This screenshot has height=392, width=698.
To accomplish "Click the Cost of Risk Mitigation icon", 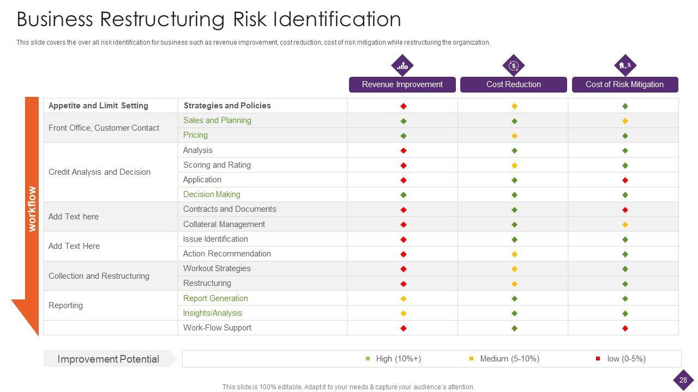I will (x=625, y=66).
